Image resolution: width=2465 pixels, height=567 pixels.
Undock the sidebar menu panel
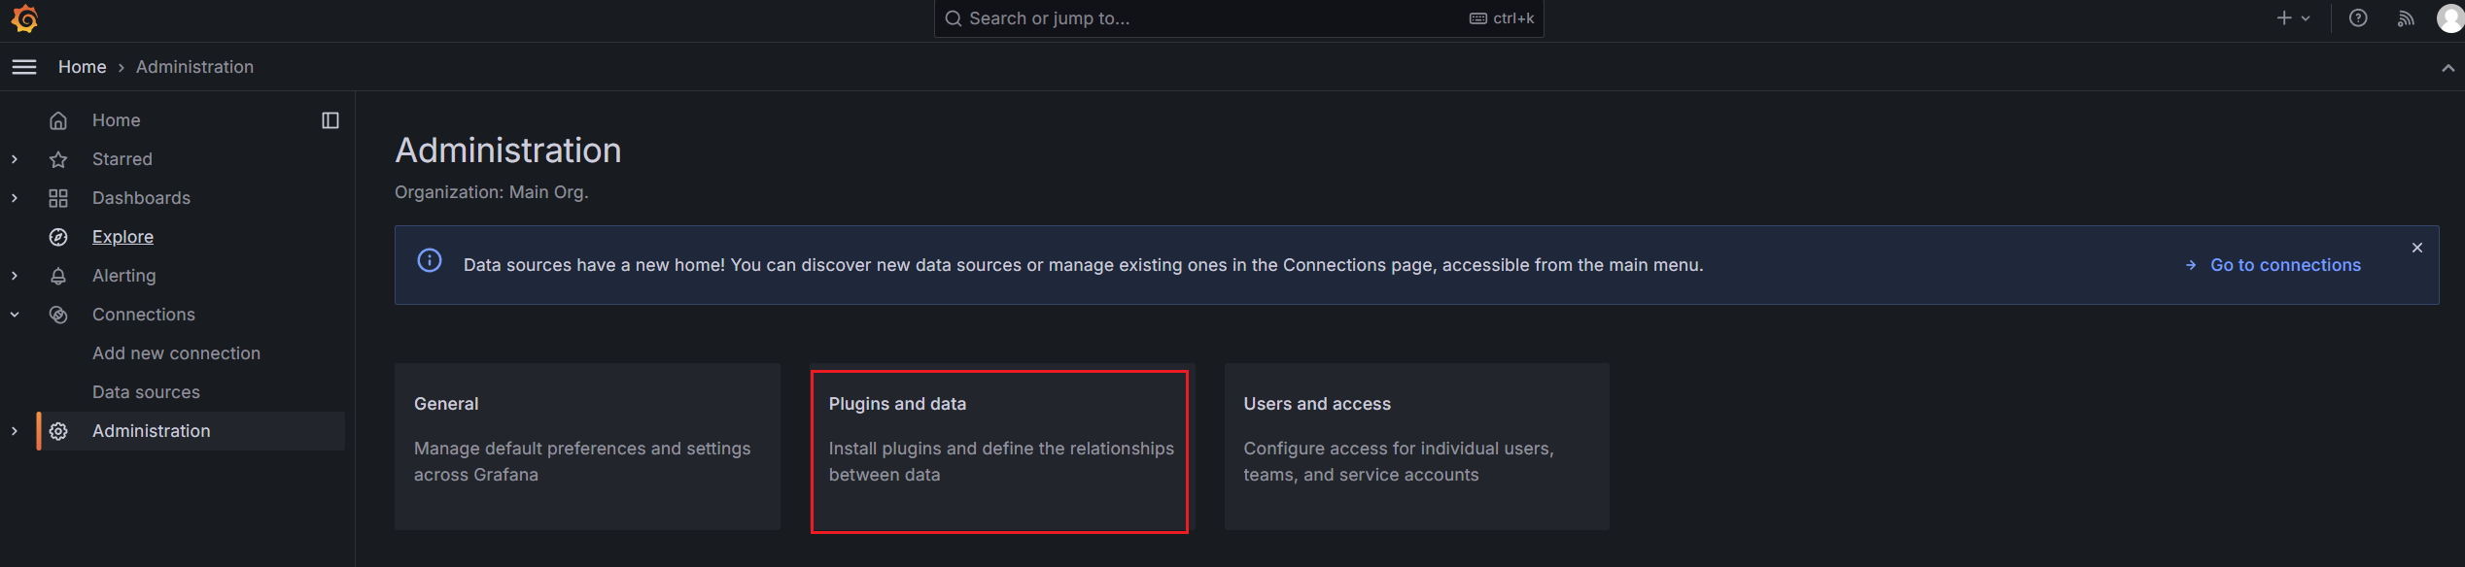click(x=330, y=120)
